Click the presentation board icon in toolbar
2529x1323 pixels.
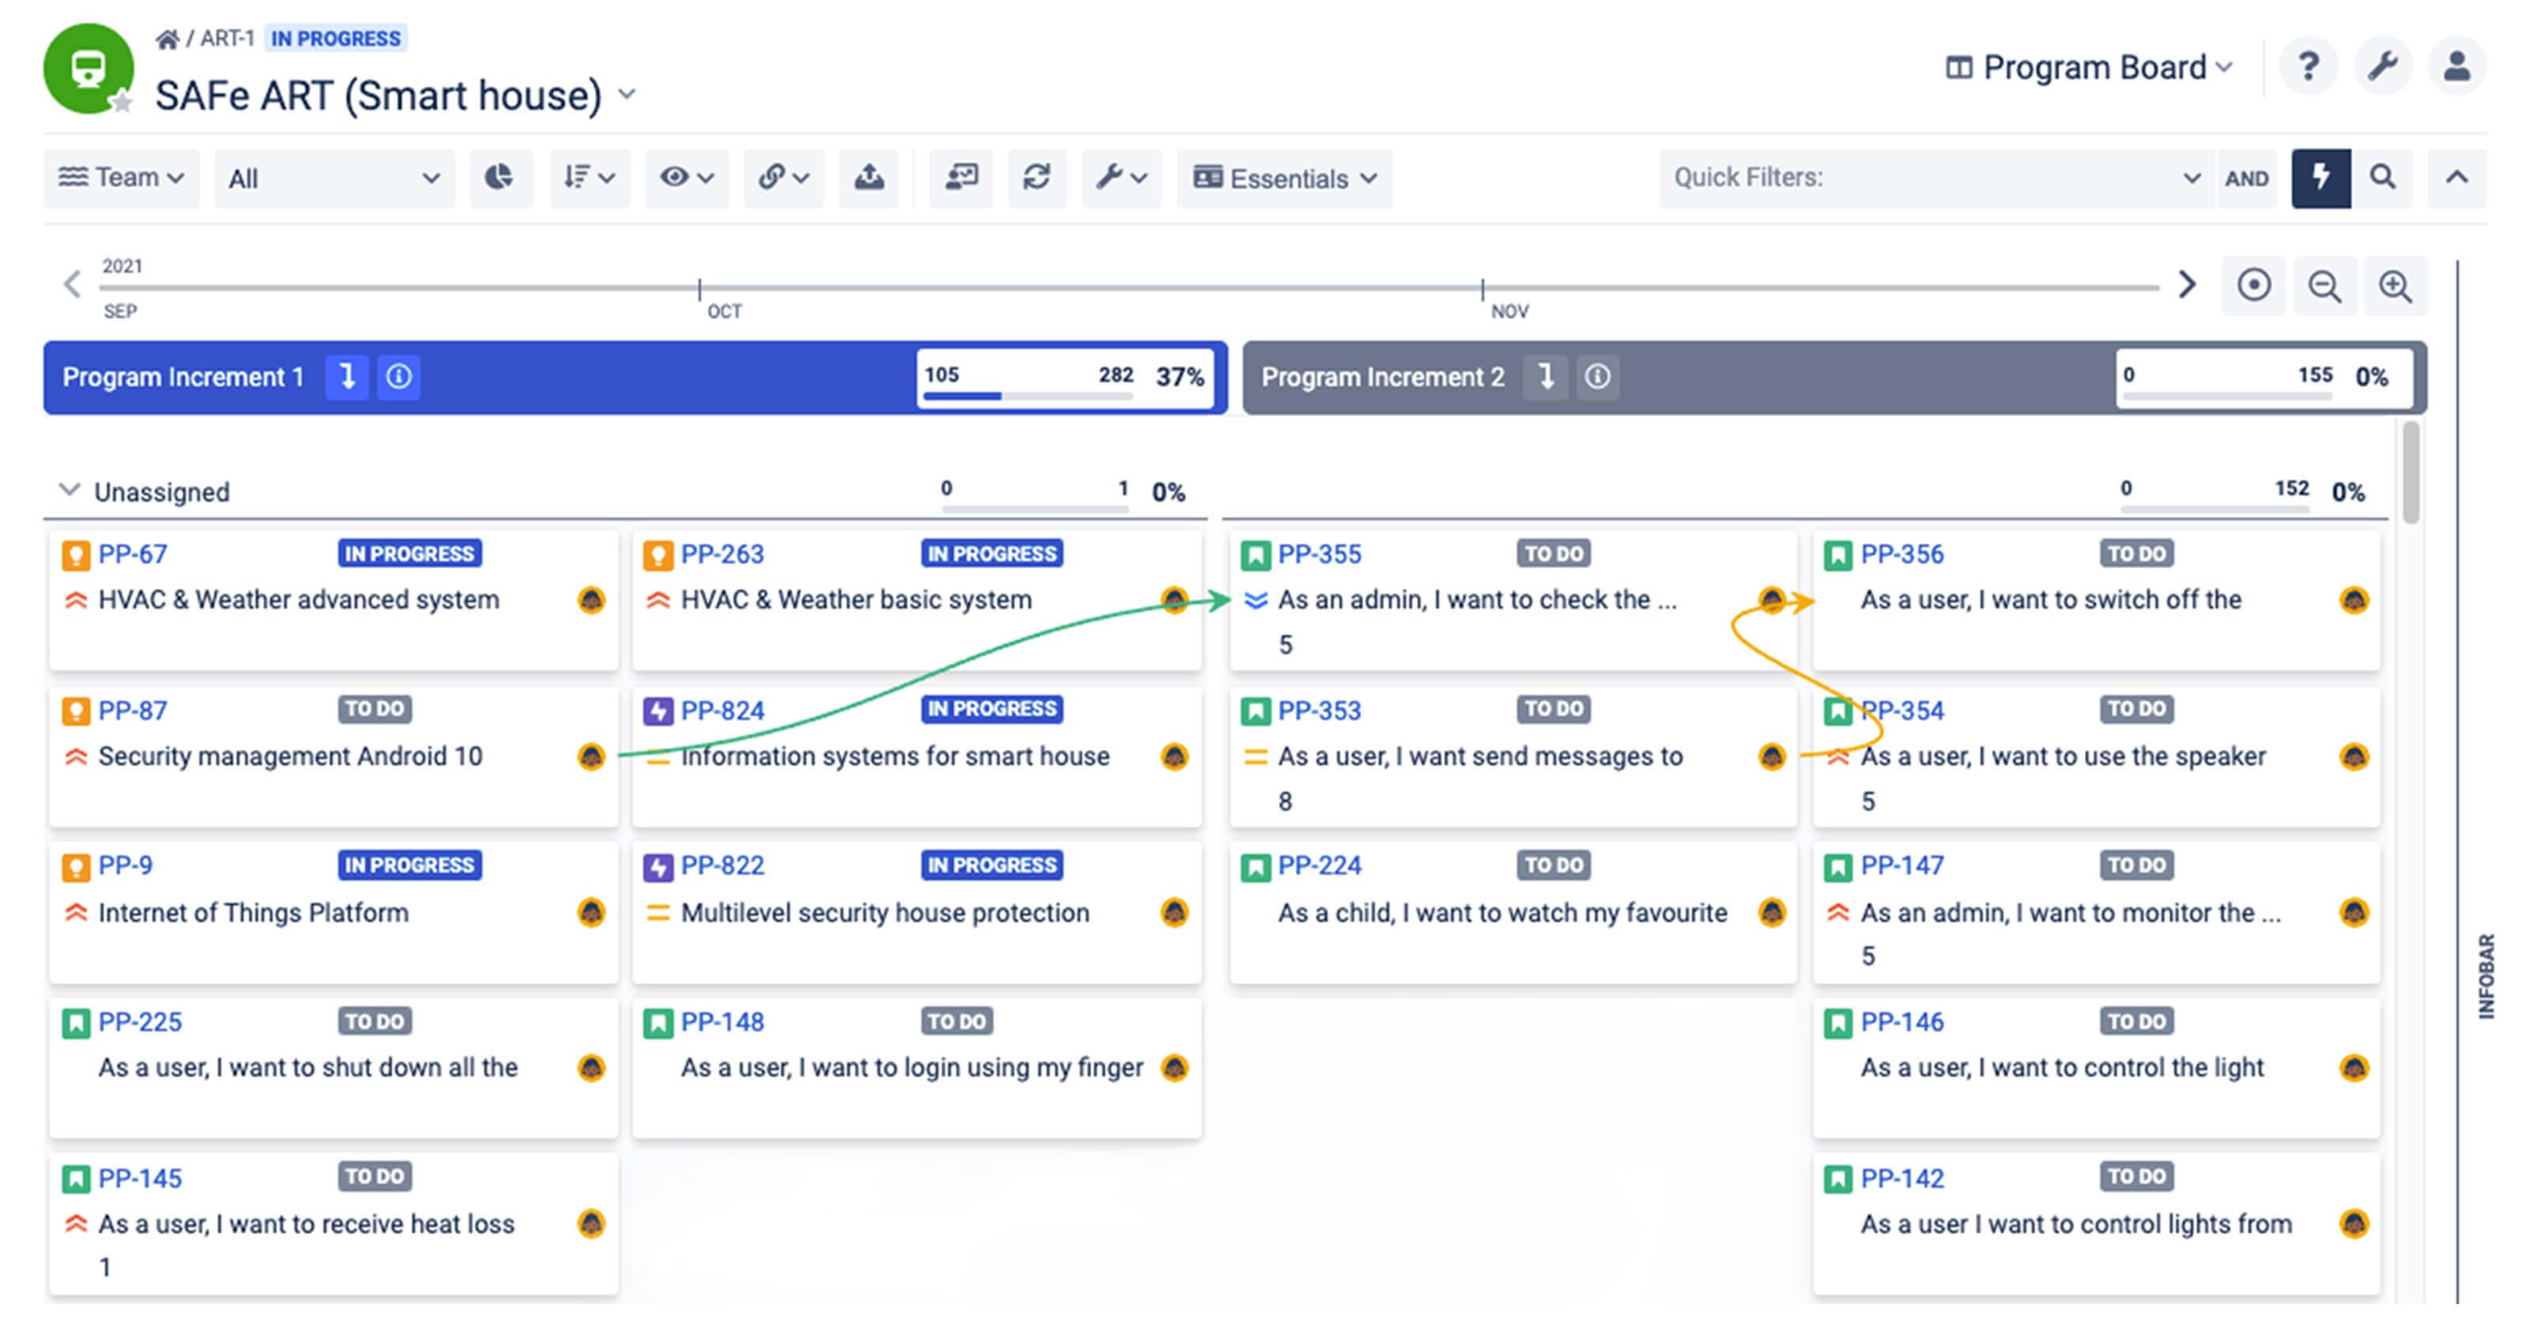[x=961, y=178]
